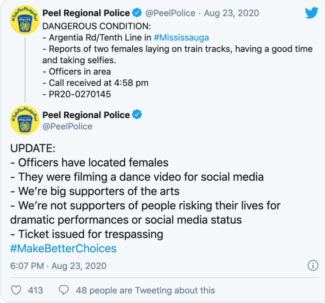The height and width of the screenshot is (303, 325).
Task: Click the Twitter bird logo icon
Action: click(312, 13)
